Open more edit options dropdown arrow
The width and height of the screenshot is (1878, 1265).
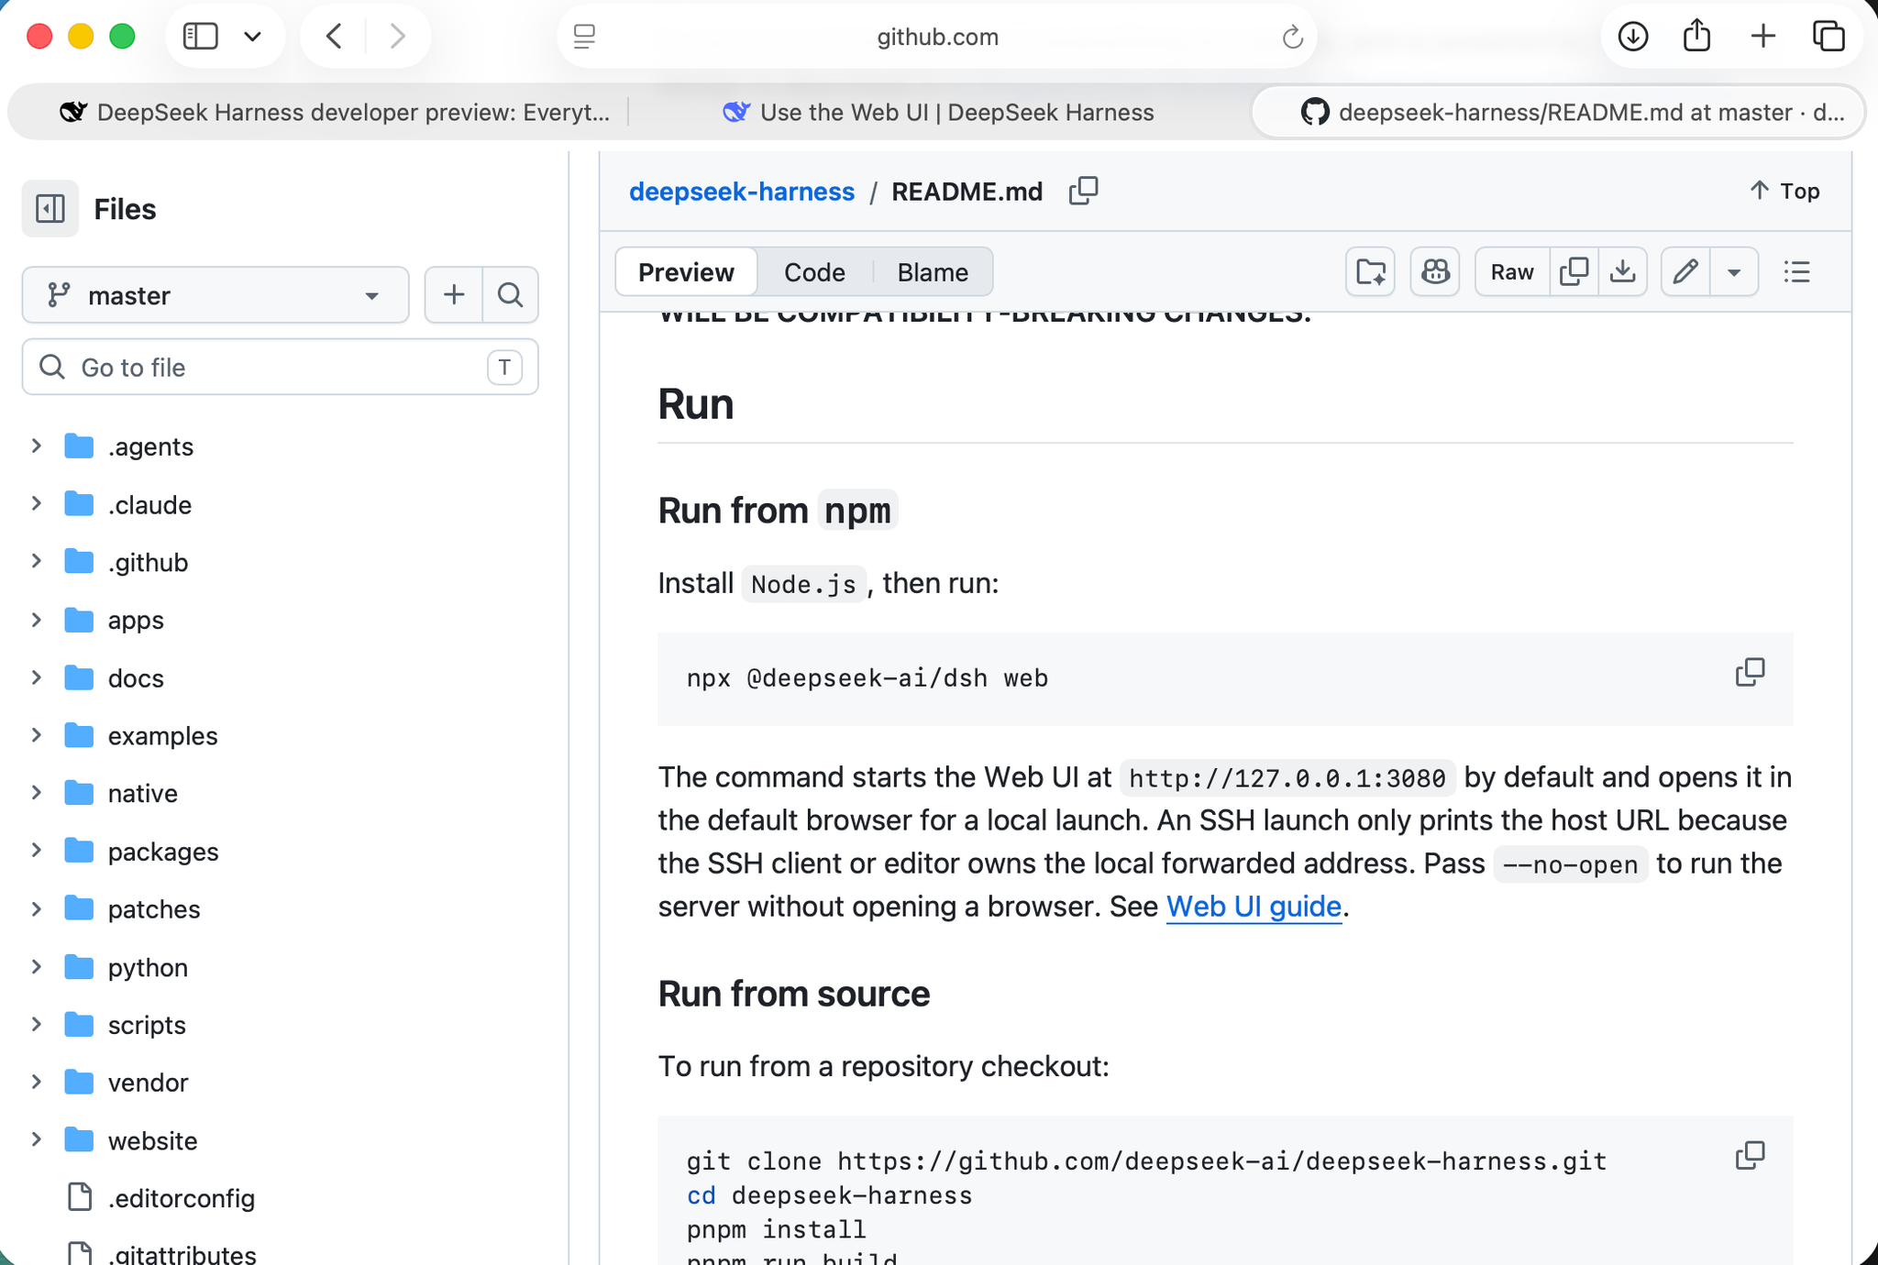click(x=1734, y=271)
